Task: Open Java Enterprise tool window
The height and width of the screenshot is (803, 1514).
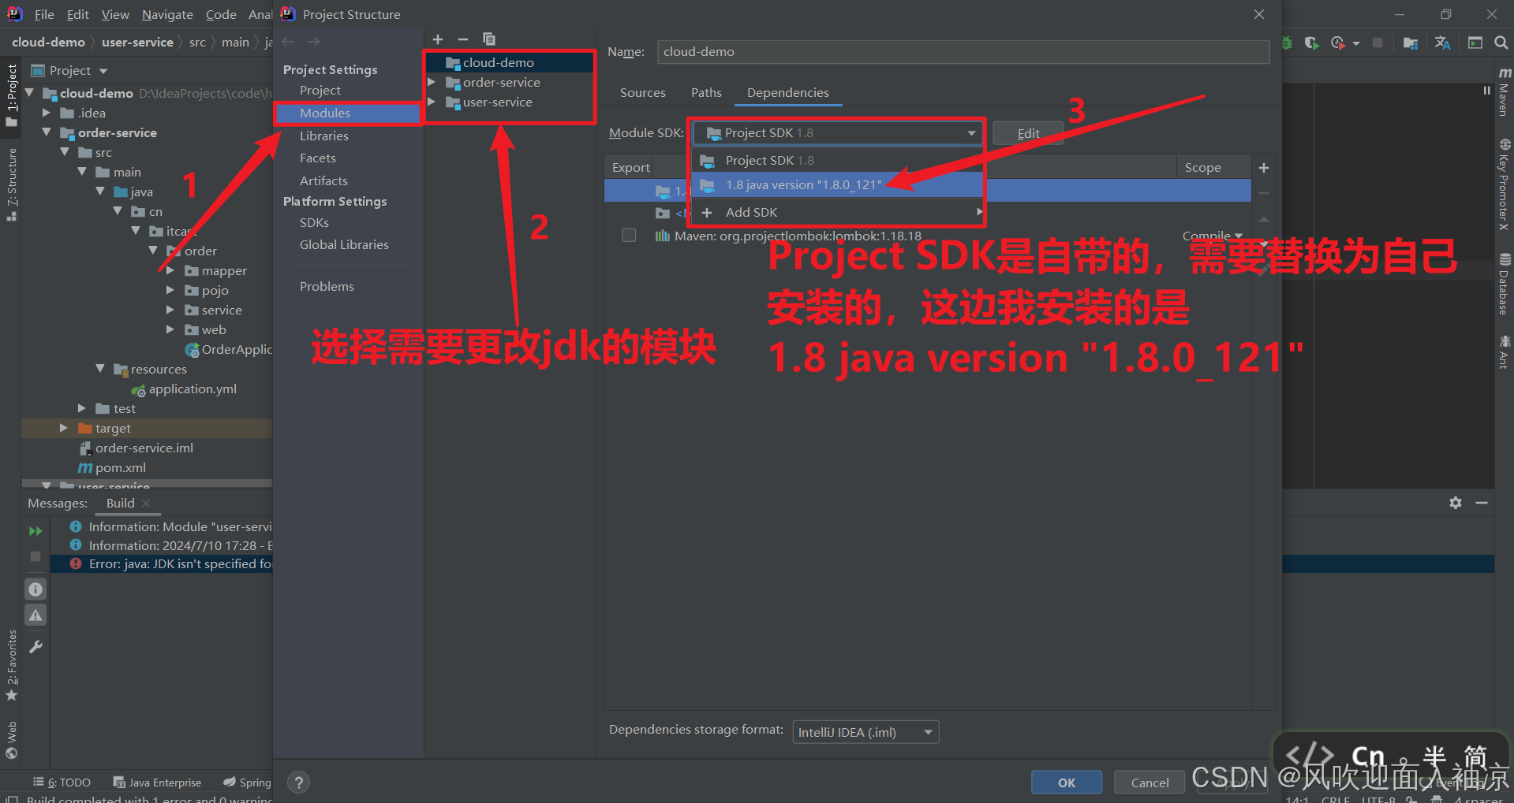Action: [x=157, y=783]
